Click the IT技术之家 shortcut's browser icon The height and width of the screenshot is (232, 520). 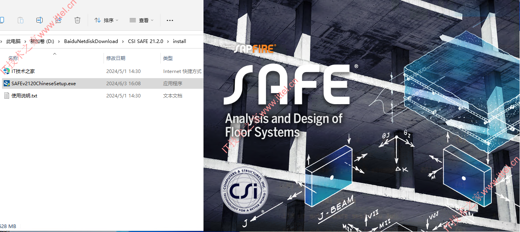[6, 71]
